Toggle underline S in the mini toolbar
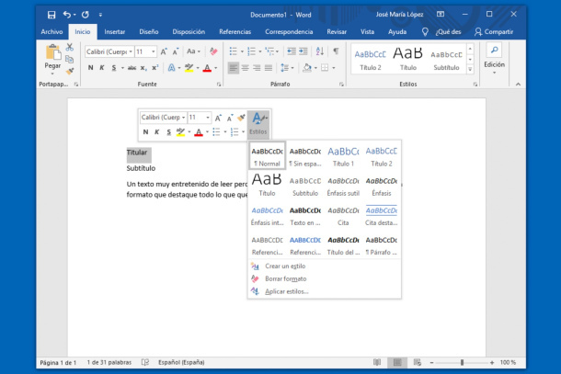 (x=168, y=132)
